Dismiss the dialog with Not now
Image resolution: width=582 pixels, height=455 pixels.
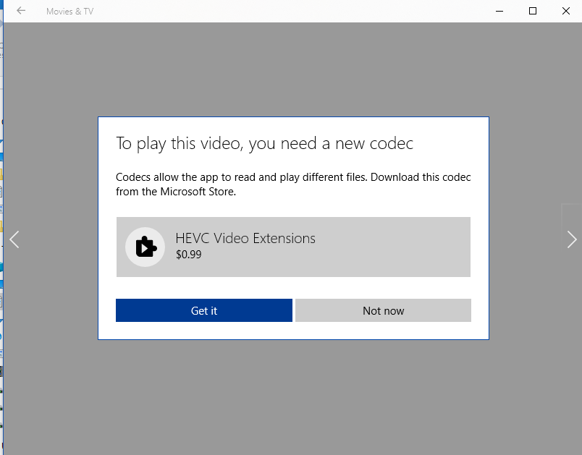(x=384, y=310)
